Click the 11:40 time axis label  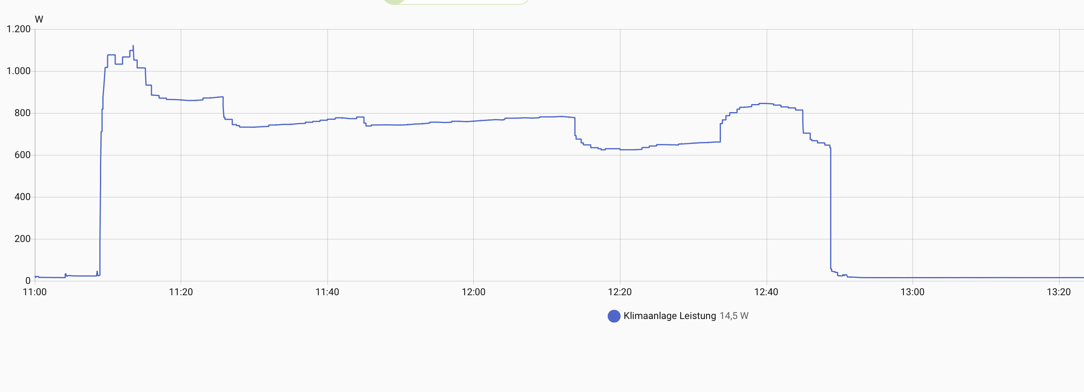(327, 292)
